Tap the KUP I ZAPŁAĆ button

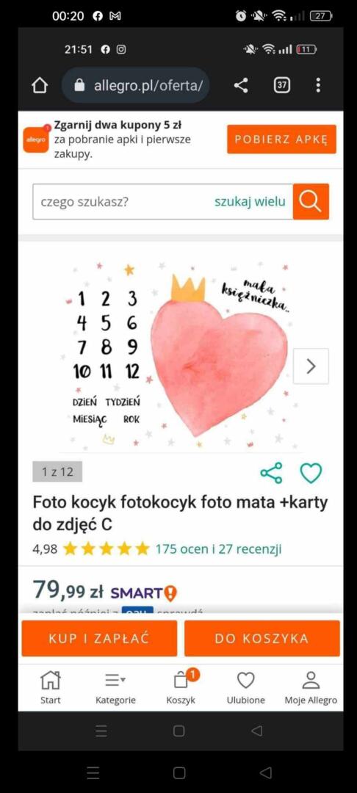99,638
